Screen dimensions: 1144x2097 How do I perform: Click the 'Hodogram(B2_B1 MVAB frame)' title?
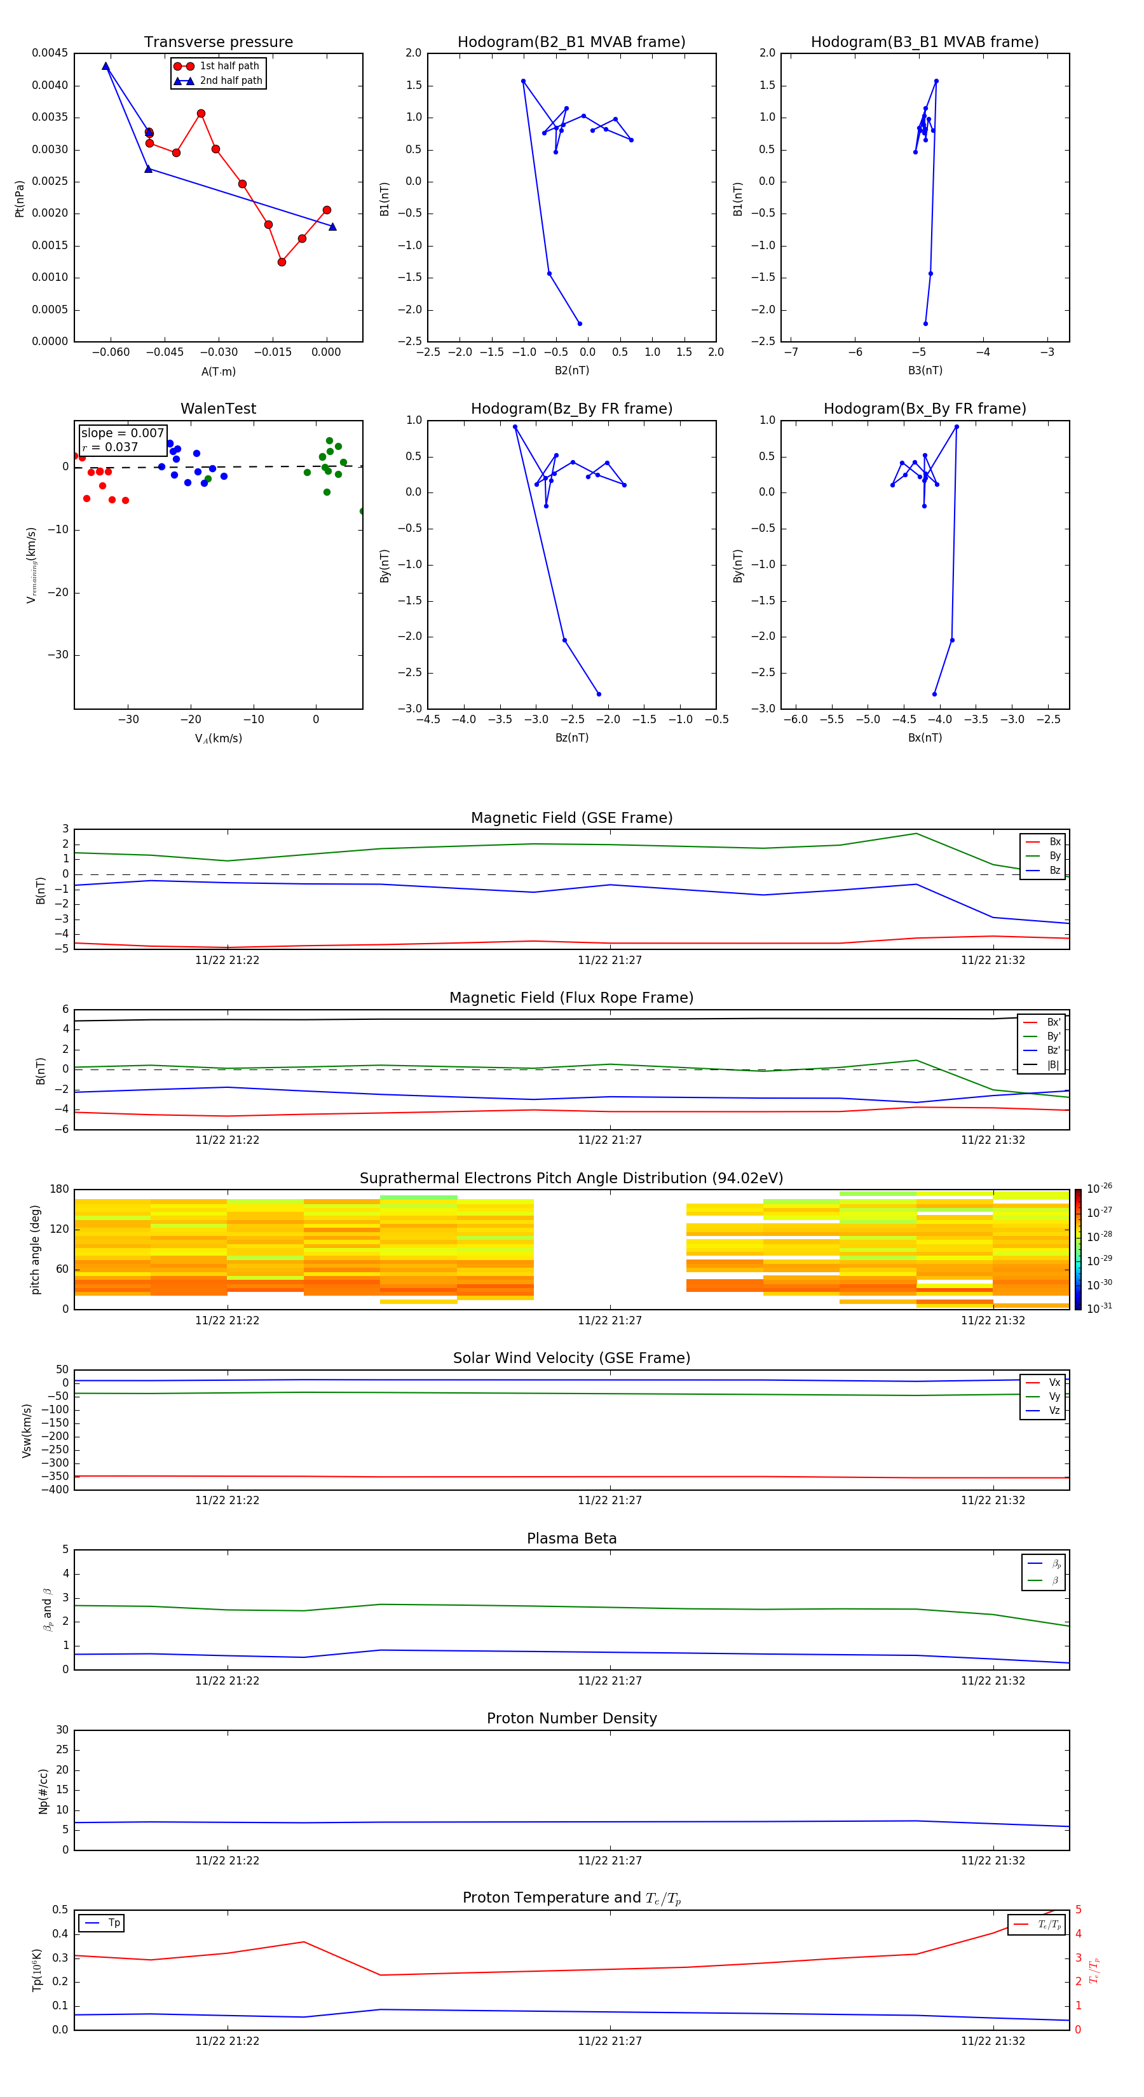571,41
